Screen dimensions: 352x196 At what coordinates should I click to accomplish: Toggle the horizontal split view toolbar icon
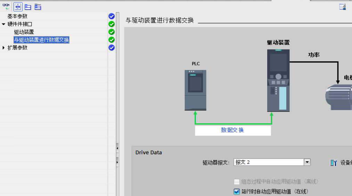point(17,7)
